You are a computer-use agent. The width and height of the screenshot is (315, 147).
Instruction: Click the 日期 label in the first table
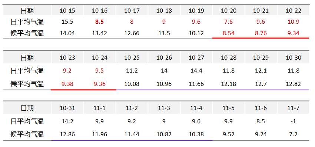coord(27,10)
